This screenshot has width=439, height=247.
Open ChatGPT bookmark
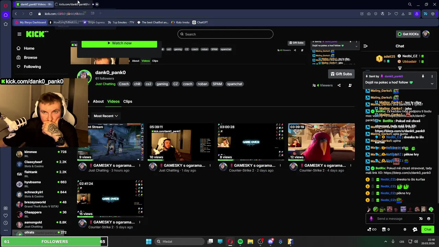pos(200,22)
